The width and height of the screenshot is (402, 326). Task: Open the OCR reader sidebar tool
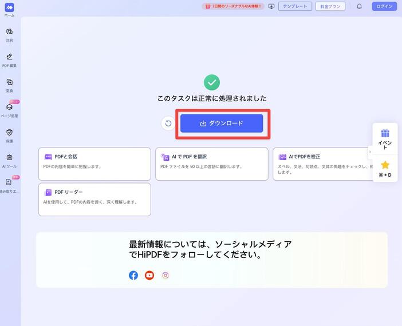10,186
